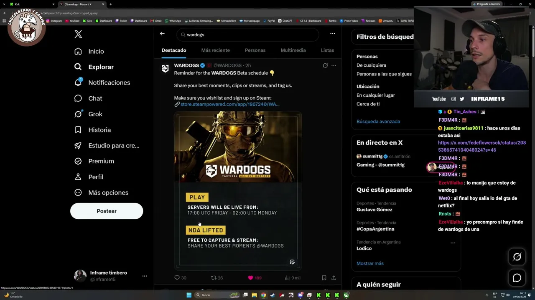535x300 pixels.
Task: Repost the WARDOGS beta schedule post
Action: (x=217, y=277)
